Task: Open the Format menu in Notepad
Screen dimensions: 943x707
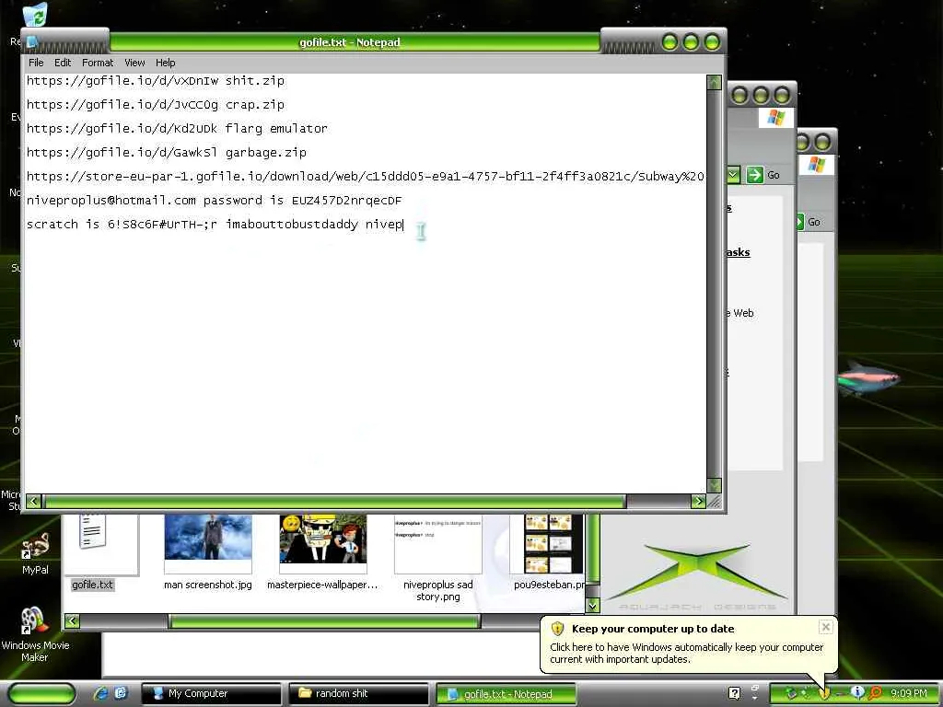Action: [98, 63]
